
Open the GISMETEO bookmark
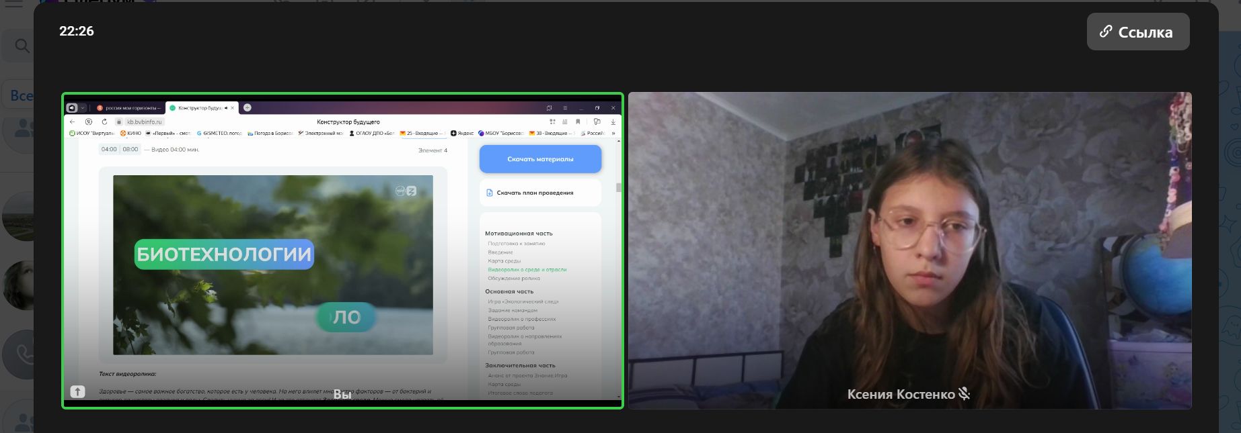pyautogui.click(x=219, y=133)
